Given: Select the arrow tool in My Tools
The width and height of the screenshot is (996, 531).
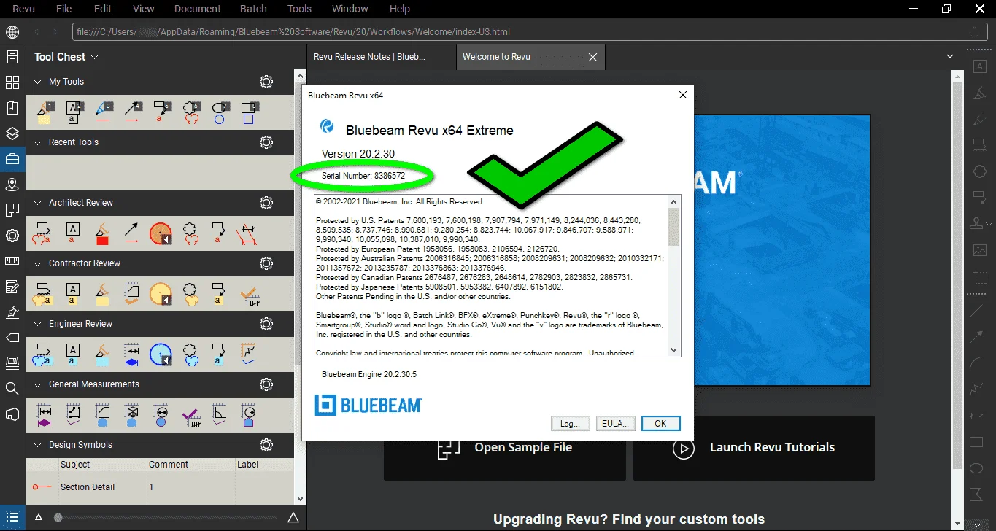Looking at the screenshot, I should [x=132, y=112].
